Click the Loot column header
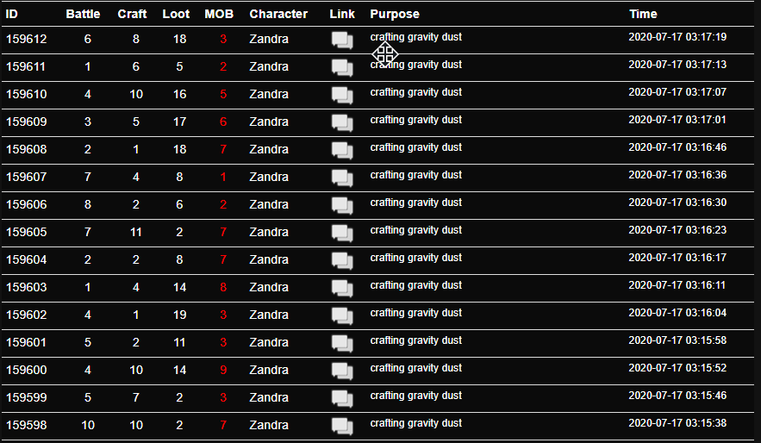Image resolution: width=761 pixels, height=443 pixels. click(176, 14)
